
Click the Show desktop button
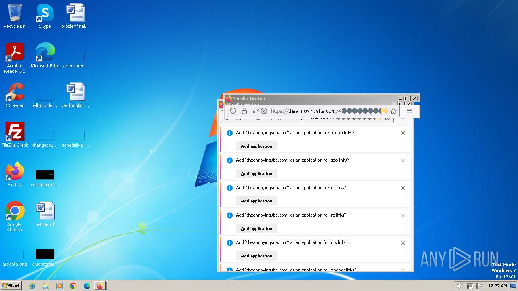pyautogui.click(x=514, y=286)
